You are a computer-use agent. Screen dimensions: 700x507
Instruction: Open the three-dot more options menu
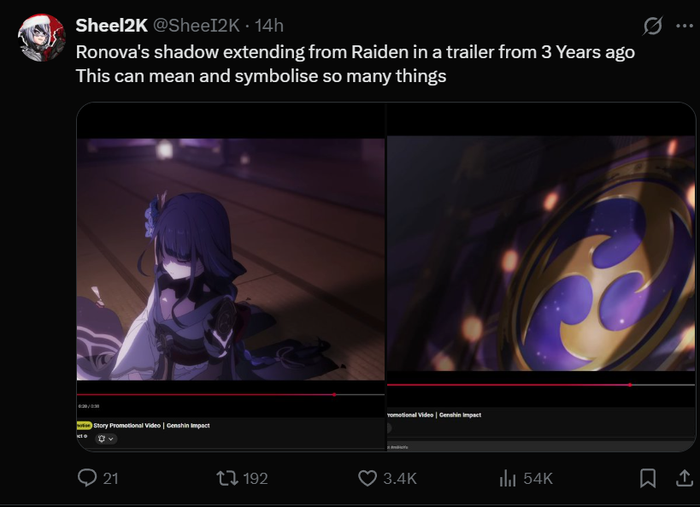pos(685,26)
